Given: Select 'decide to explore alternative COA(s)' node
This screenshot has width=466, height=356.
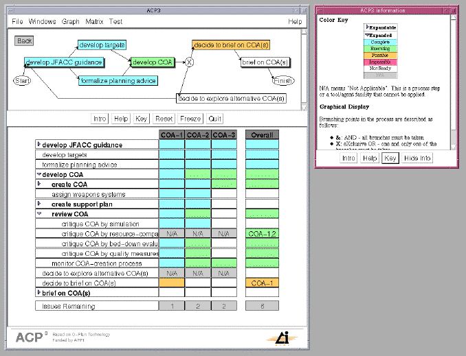Looking at the screenshot, I should point(232,99).
